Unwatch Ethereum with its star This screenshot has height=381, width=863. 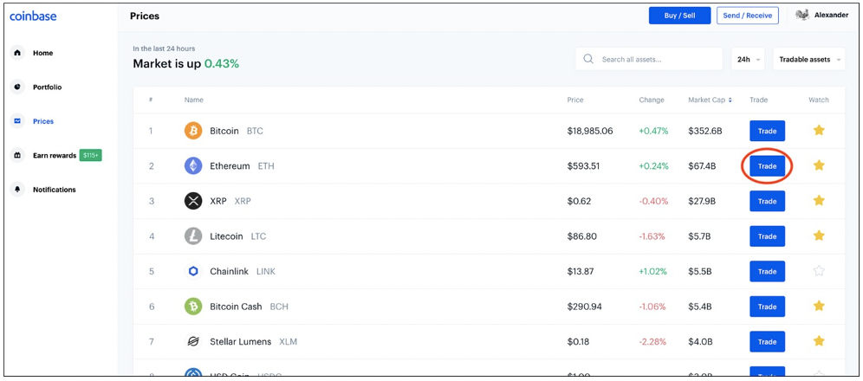pos(819,165)
